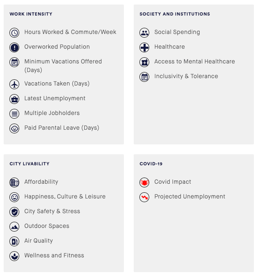
Task: Select Happiness, Culture & Leisure
Action: pos(65,196)
